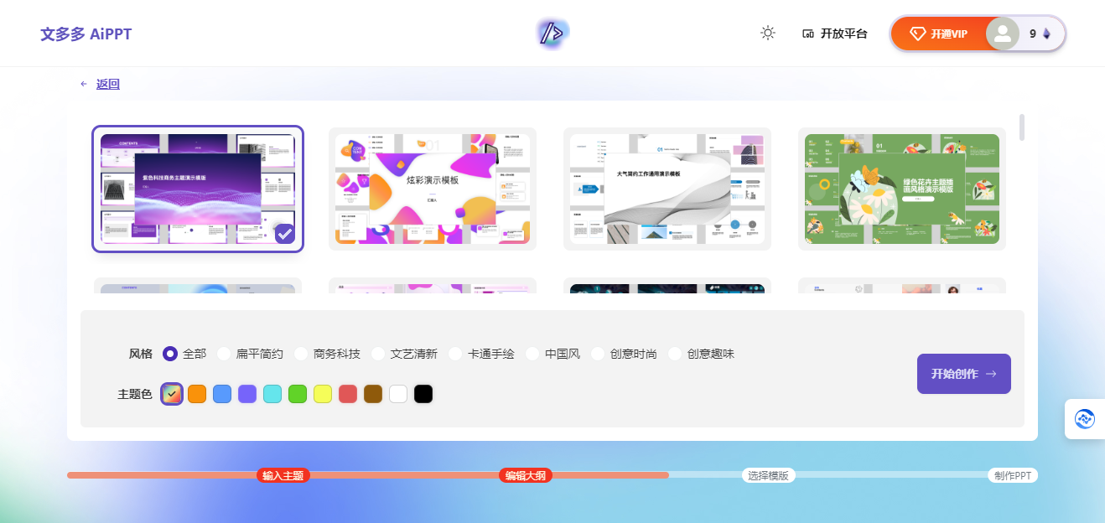Choose the white theme color swatch

[x=398, y=394]
